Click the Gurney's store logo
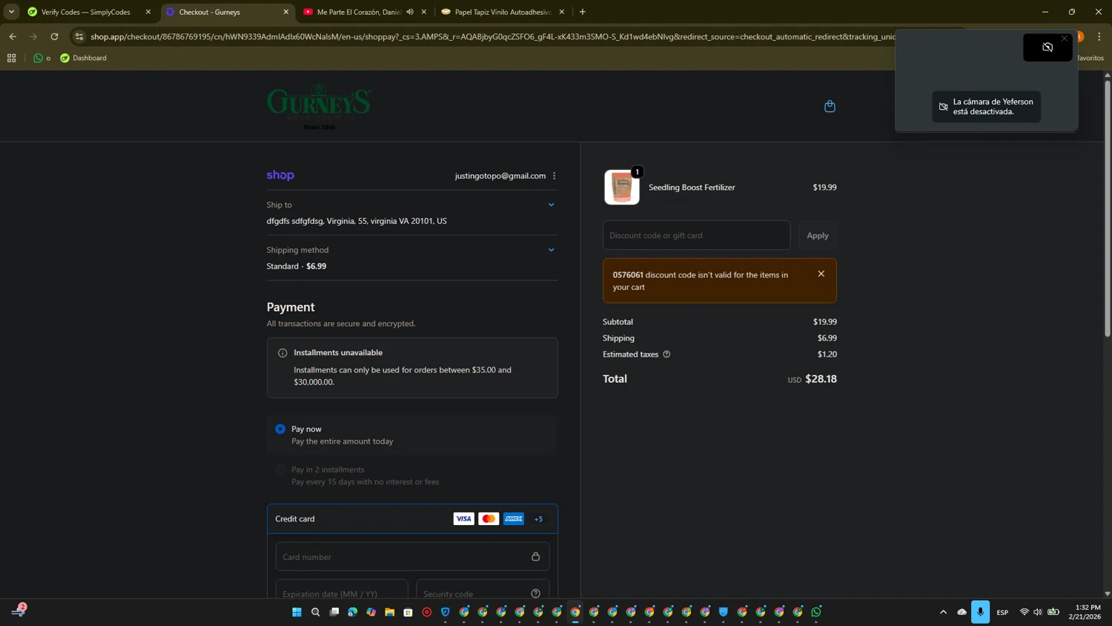Image resolution: width=1112 pixels, height=626 pixels. (319, 106)
